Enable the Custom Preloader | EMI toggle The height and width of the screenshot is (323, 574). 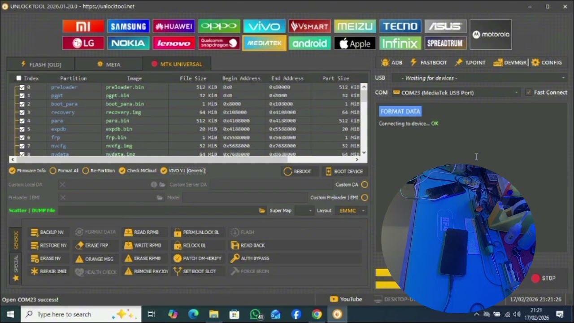pos(365,197)
